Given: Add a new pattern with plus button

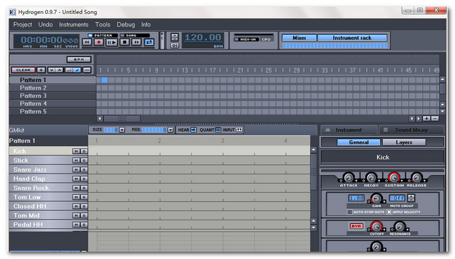Looking at the screenshot, I should tap(41, 70).
